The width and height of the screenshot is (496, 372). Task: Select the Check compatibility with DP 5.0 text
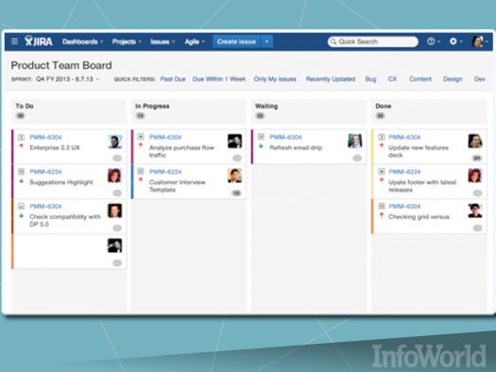[65, 220]
